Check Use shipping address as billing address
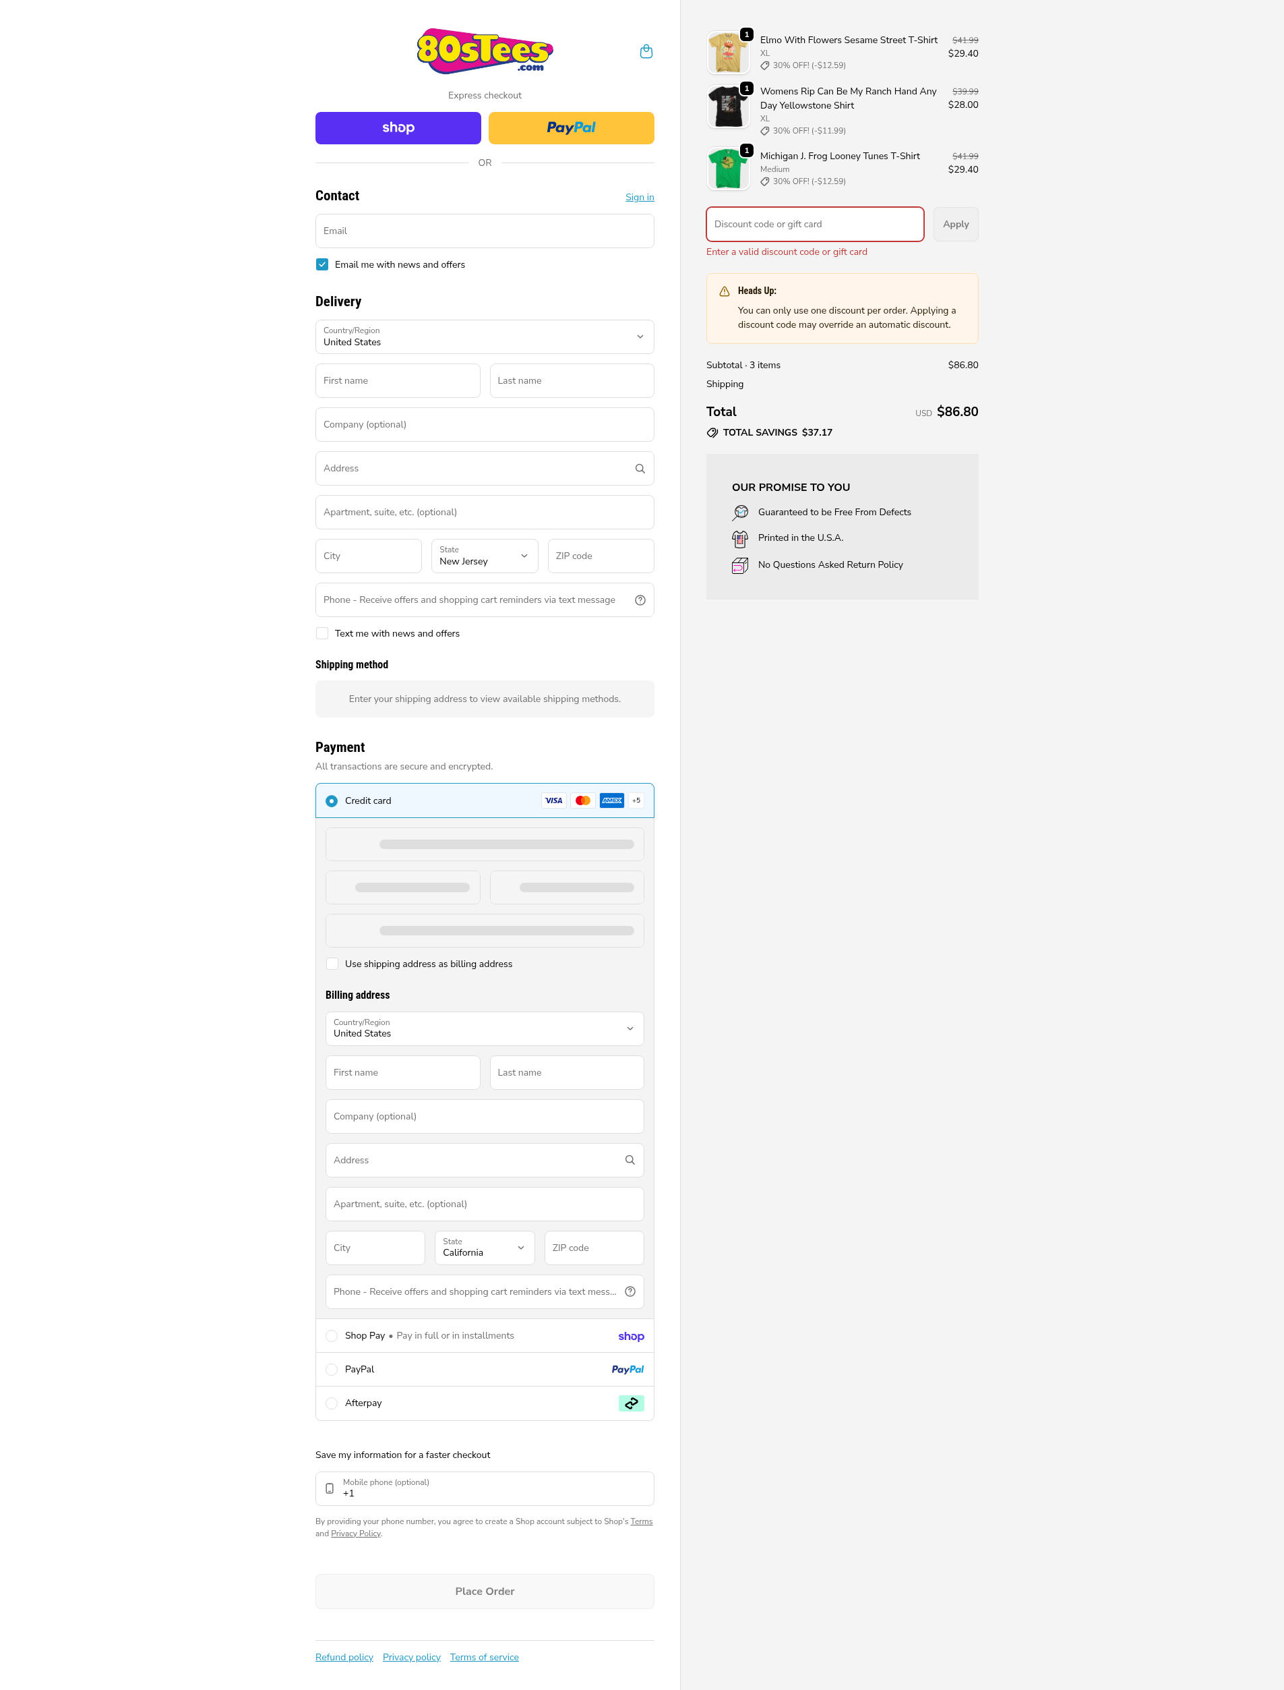1284x1690 pixels. tap(332, 964)
